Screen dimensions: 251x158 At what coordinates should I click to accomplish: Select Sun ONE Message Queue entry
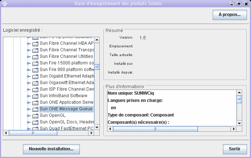pos(67,109)
